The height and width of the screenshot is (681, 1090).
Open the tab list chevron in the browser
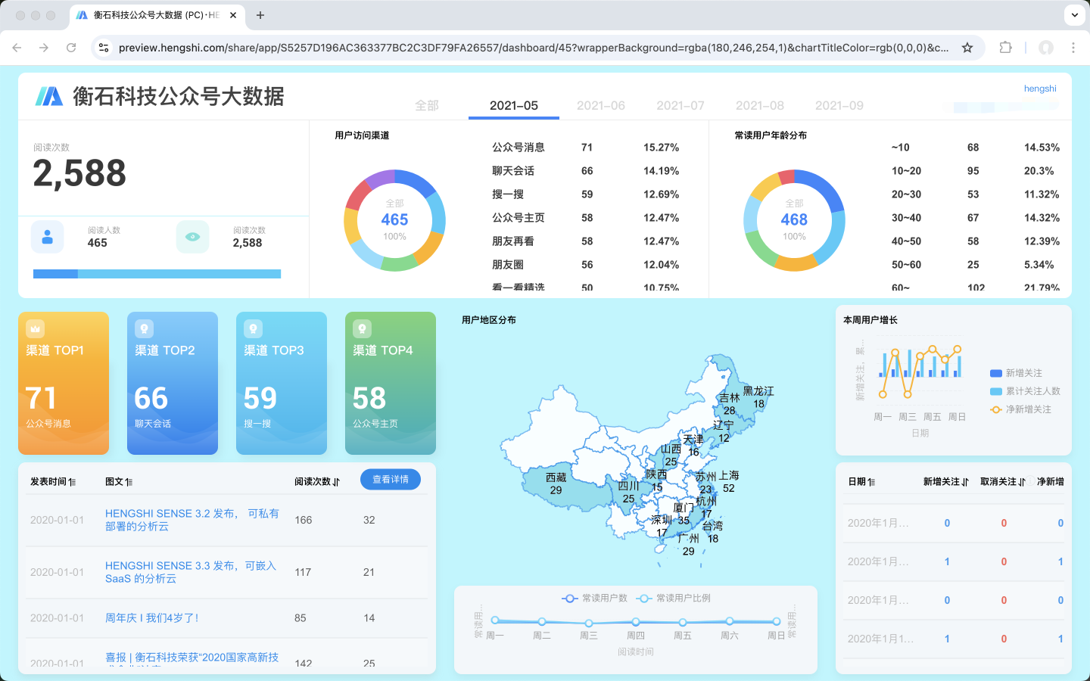point(1074,15)
